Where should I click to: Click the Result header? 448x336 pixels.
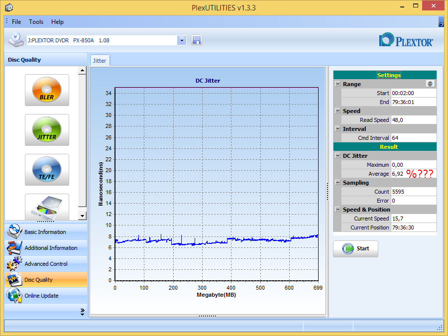(385, 146)
